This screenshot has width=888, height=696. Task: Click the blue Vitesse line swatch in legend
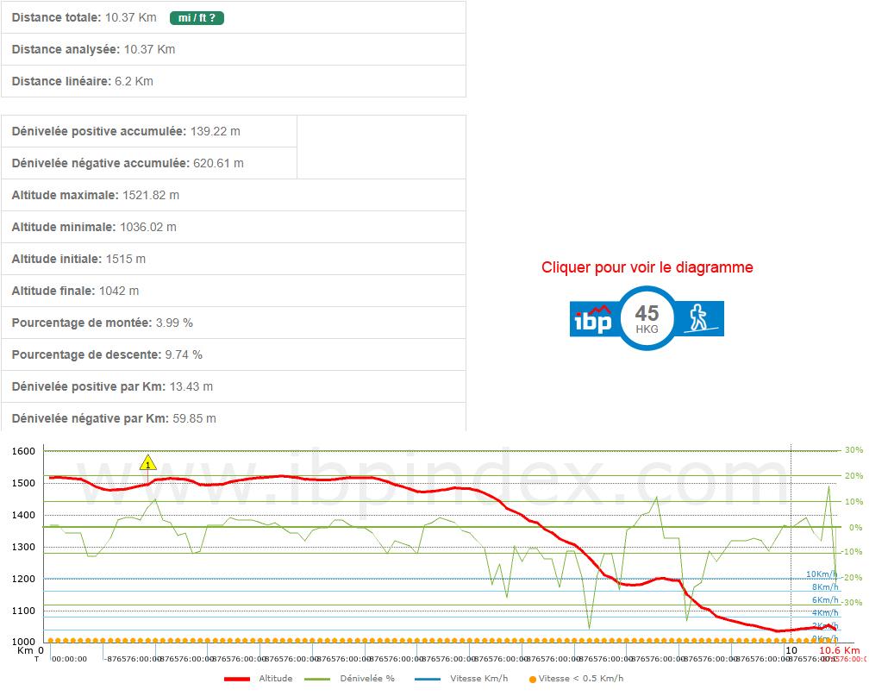(427, 679)
